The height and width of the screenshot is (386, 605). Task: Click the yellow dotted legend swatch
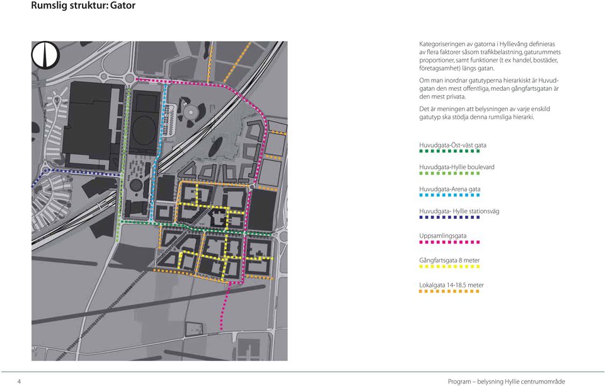[449, 267]
